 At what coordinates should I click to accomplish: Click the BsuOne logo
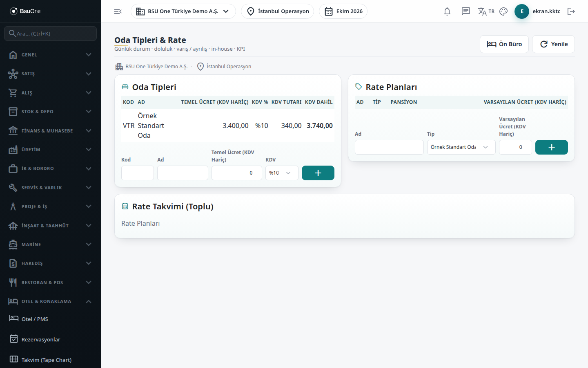25,11
